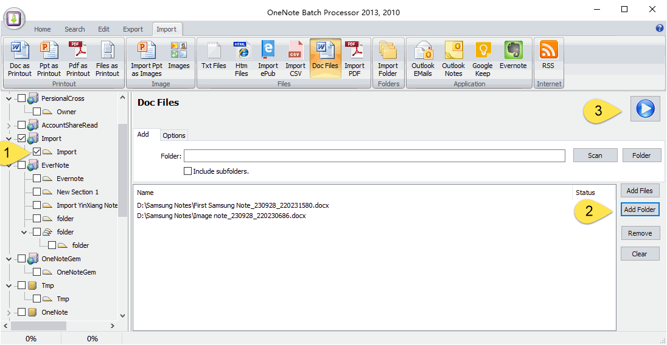Screen dimensions: 667x345
Task: Check the Owner section checkbox
Action: click(x=37, y=112)
